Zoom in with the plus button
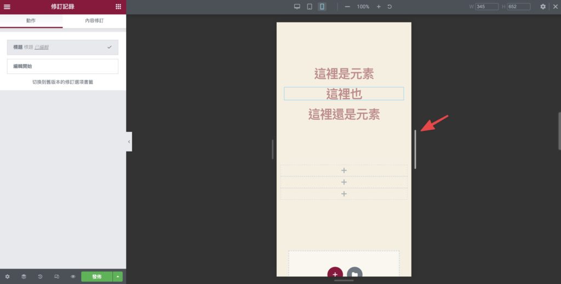This screenshot has height=284, width=561. tap(379, 7)
